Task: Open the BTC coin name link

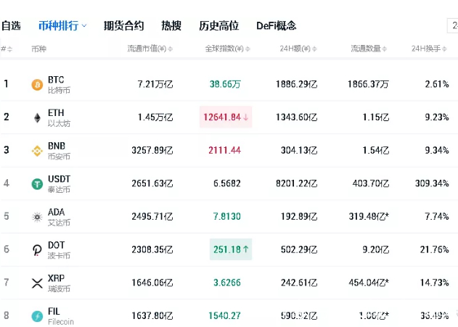Action: click(56, 80)
